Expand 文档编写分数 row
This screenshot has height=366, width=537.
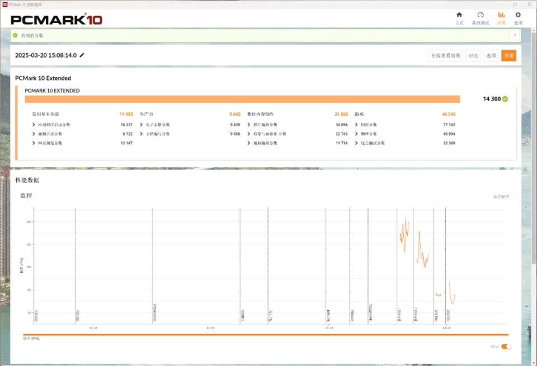coord(141,134)
